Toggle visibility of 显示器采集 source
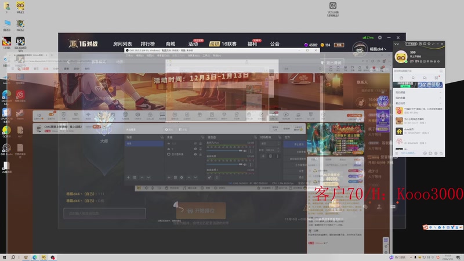 [195, 154]
